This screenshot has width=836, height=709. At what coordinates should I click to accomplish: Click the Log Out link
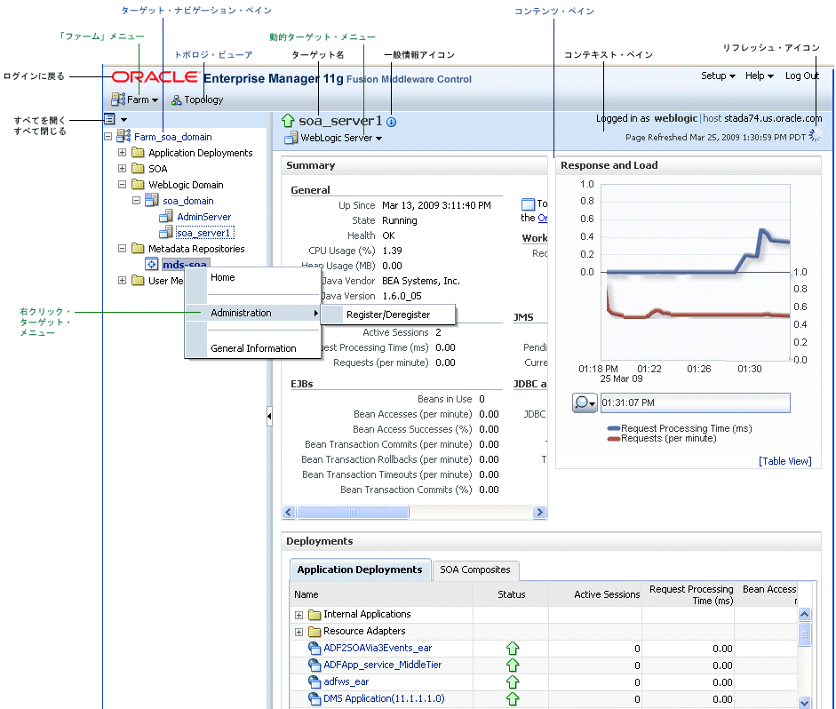click(801, 76)
